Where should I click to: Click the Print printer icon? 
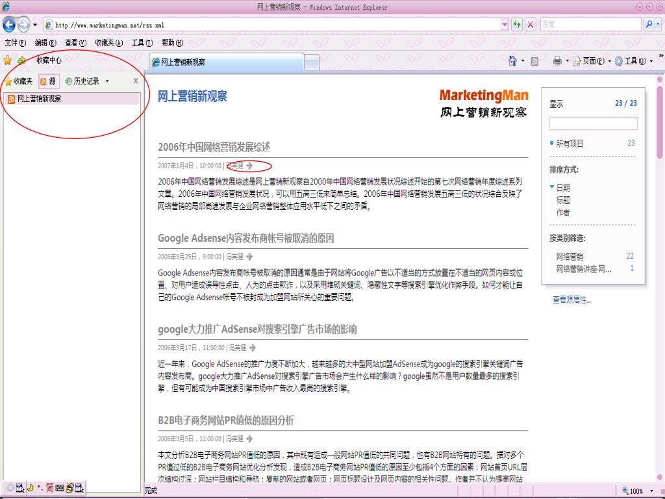pyautogui.click(x=557, y=62)
